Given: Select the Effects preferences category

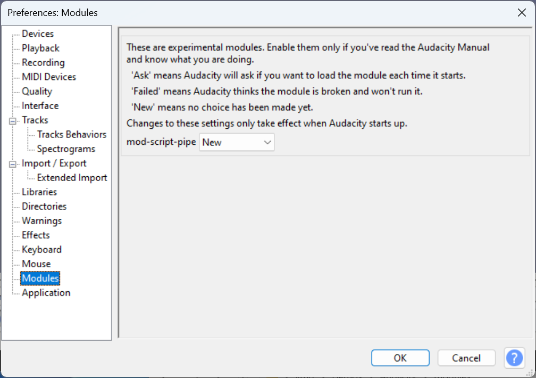Looking at the screenshot, I should [36, 235].
